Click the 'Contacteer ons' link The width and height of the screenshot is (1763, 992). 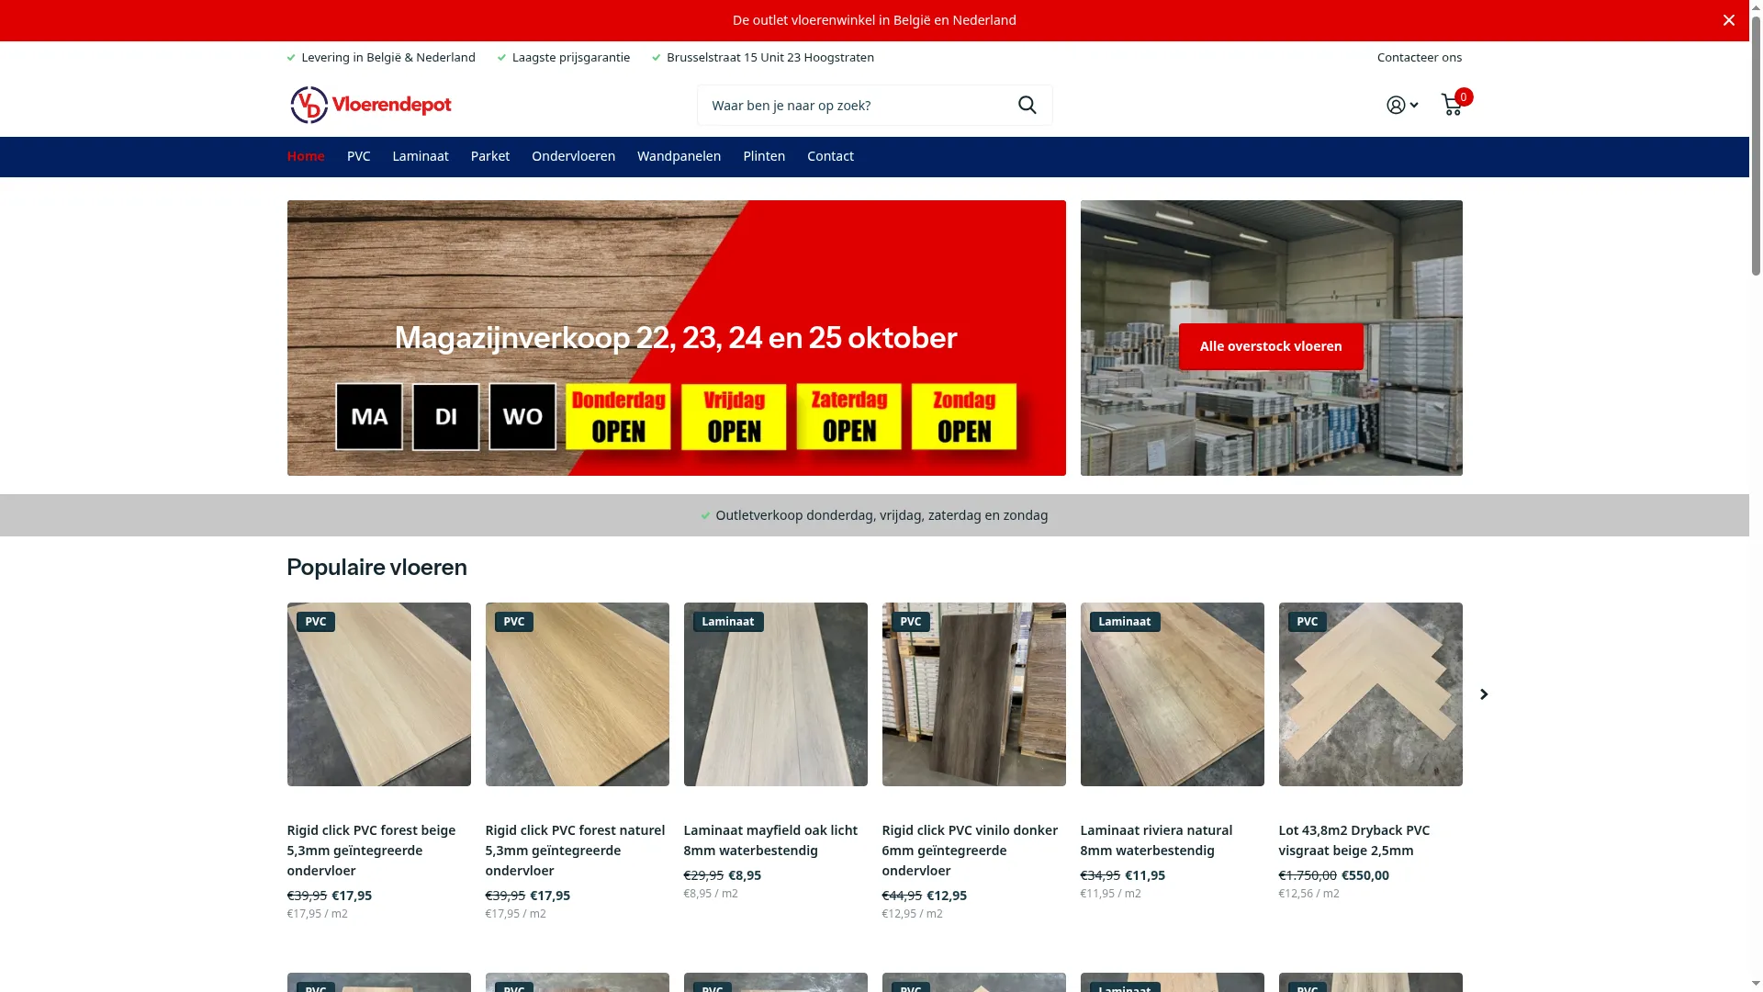(1419, 57)
